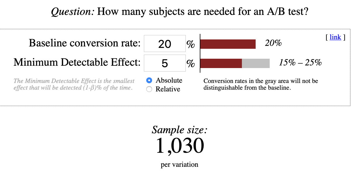
Task: Select the Absolute radio button
Action: pyautogui.click(x=149, y=80)
